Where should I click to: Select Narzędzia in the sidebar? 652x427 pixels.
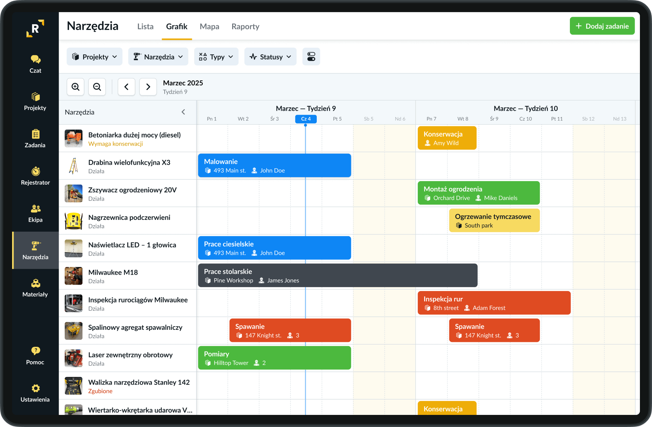tap(35, 251)
